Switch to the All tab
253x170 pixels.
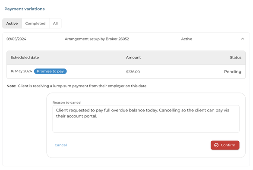(55, 24)
